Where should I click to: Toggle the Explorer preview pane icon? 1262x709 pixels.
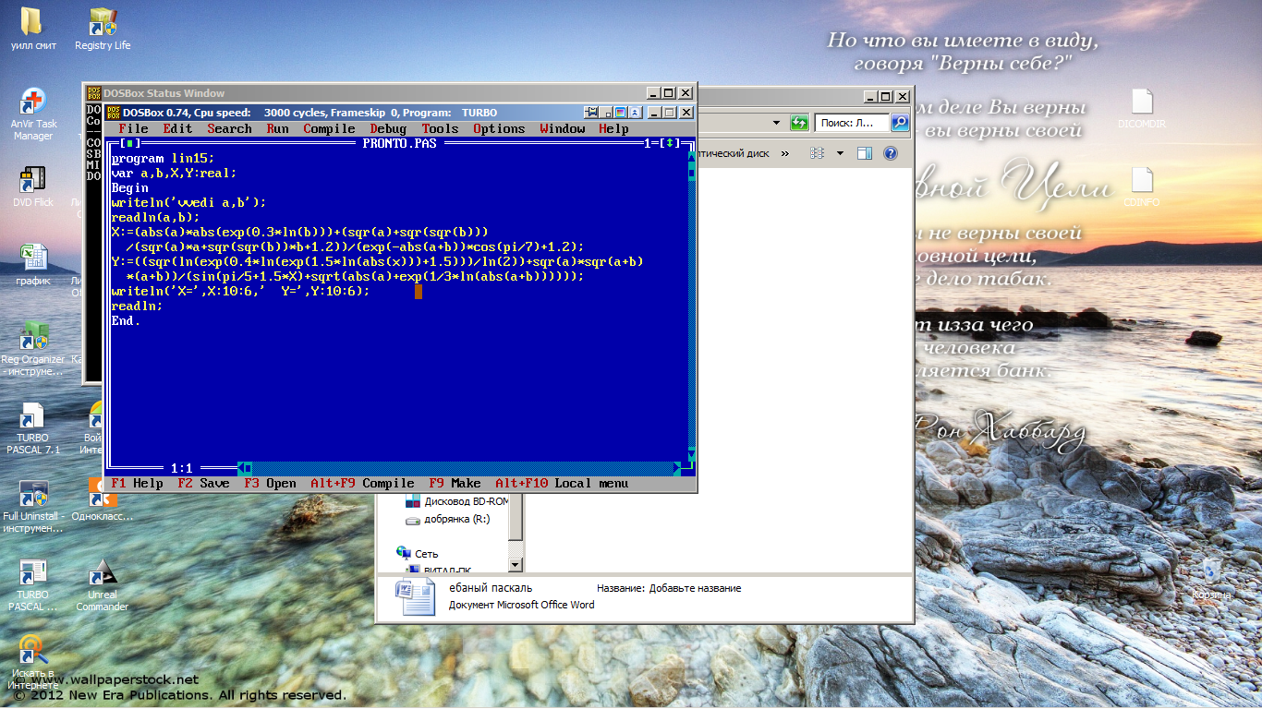pos(865,153)
